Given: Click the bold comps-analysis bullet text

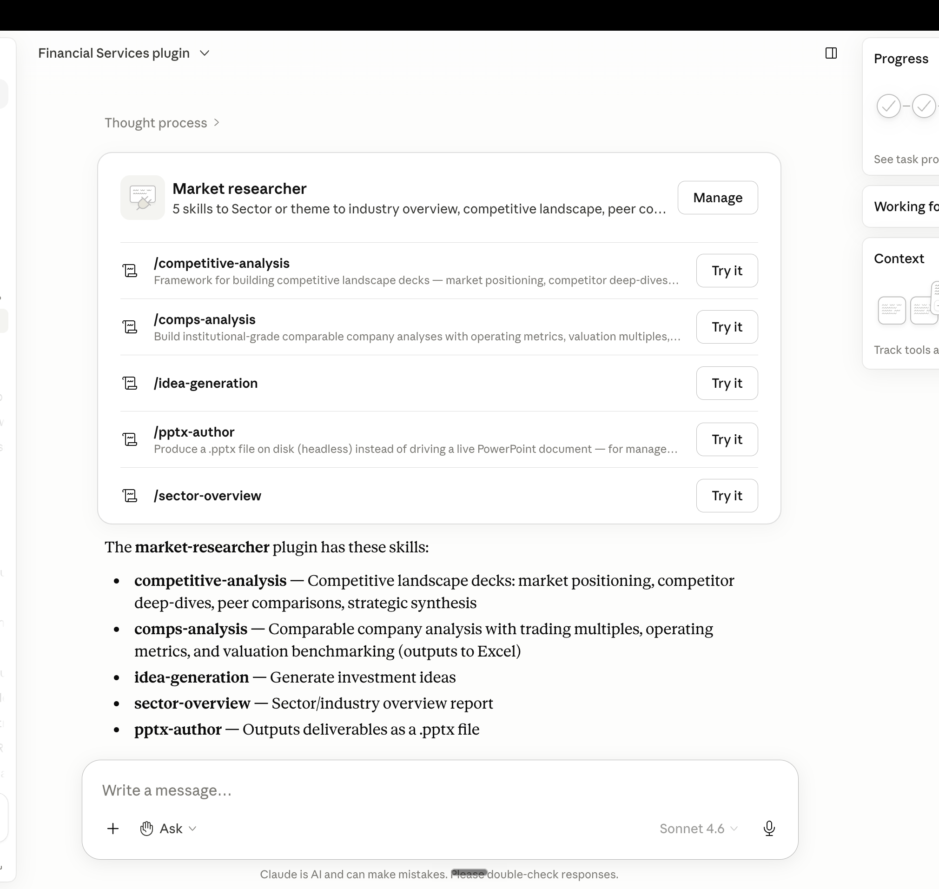Looking at the screenshot, I should tap(191, 629).
